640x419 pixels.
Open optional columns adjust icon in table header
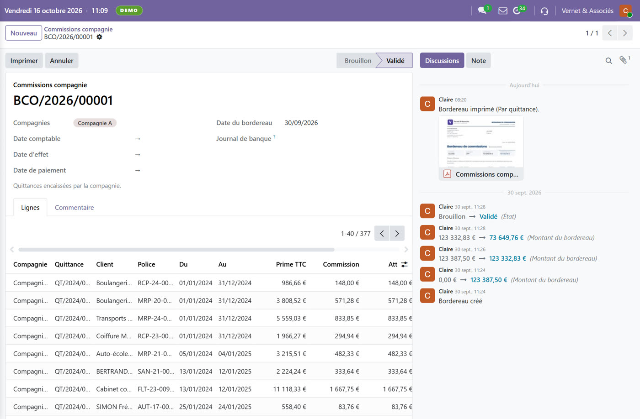[404, 264]
